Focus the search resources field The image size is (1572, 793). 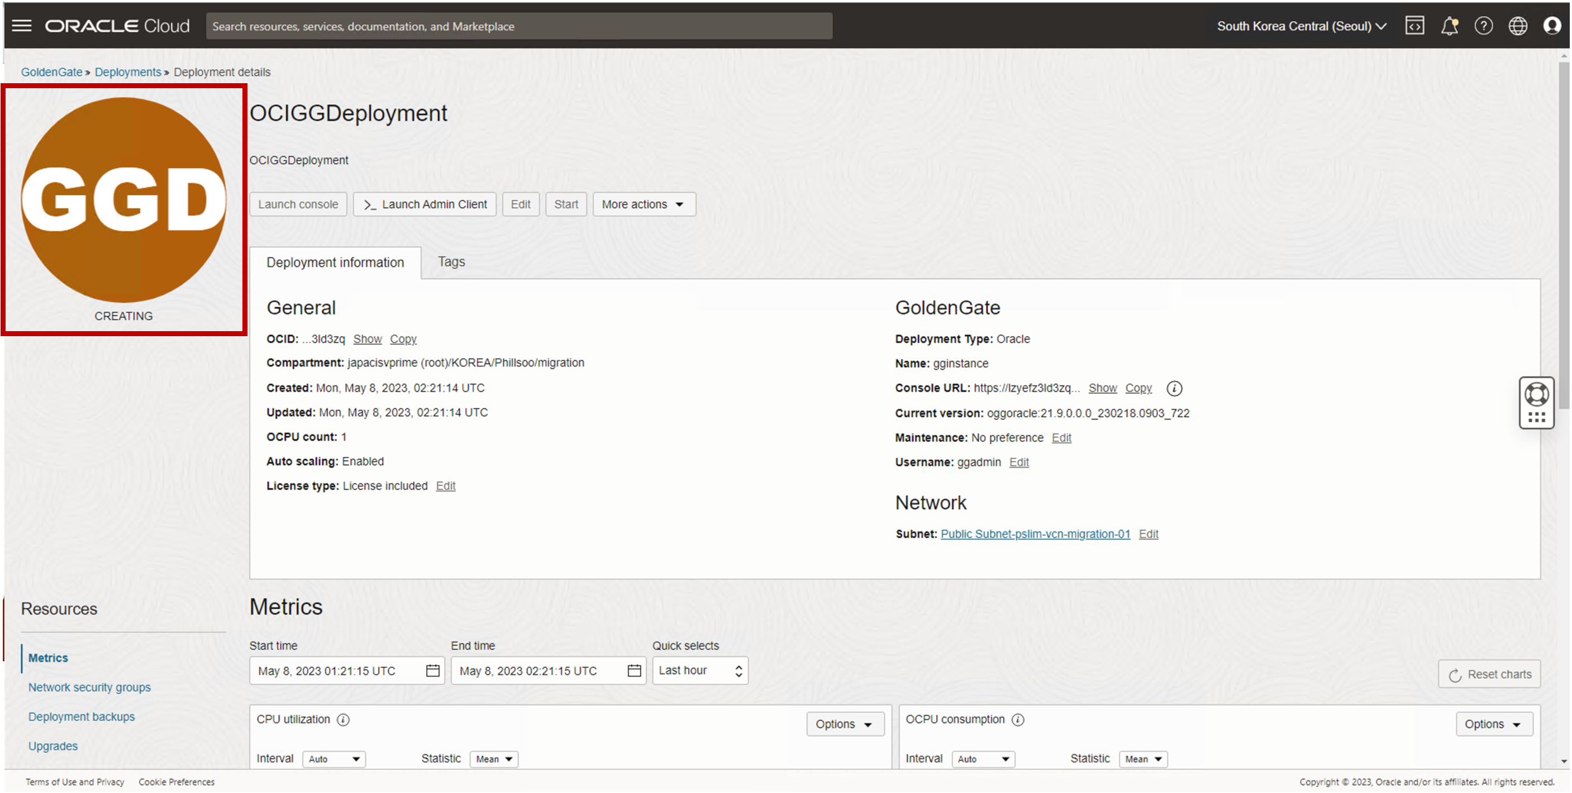519,26
